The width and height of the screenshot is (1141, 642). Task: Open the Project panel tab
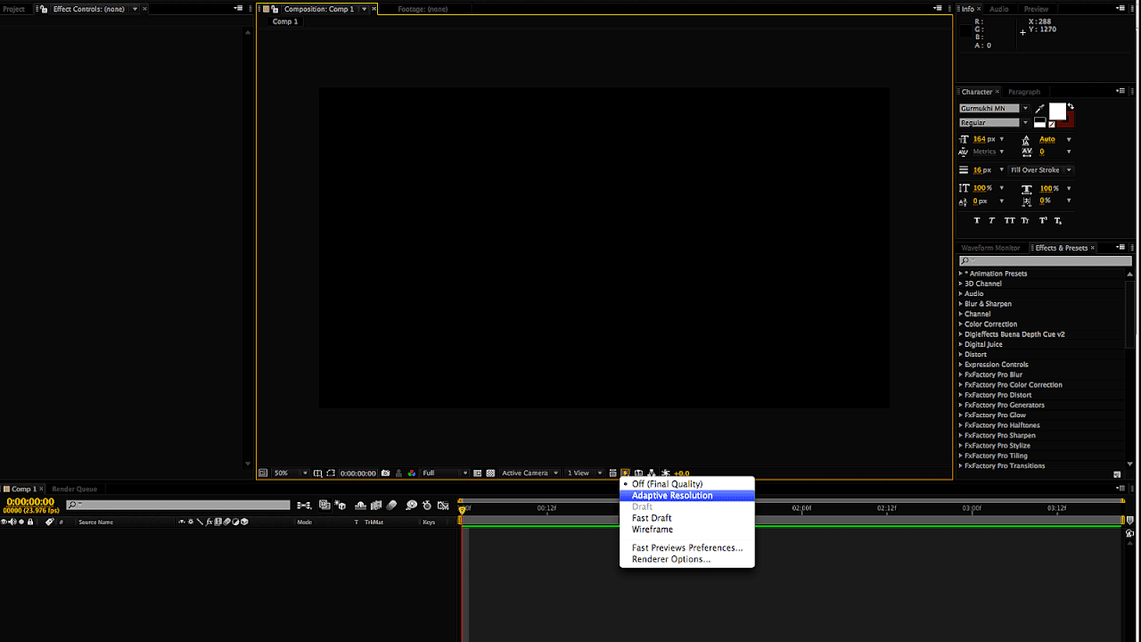14,9
